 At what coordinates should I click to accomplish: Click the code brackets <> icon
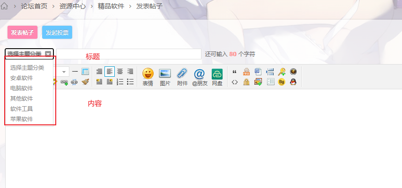(235, 82)
